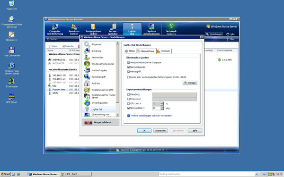Select Lights-Out settings category
This screenshot has width=284, height=177.
(99, 110)
